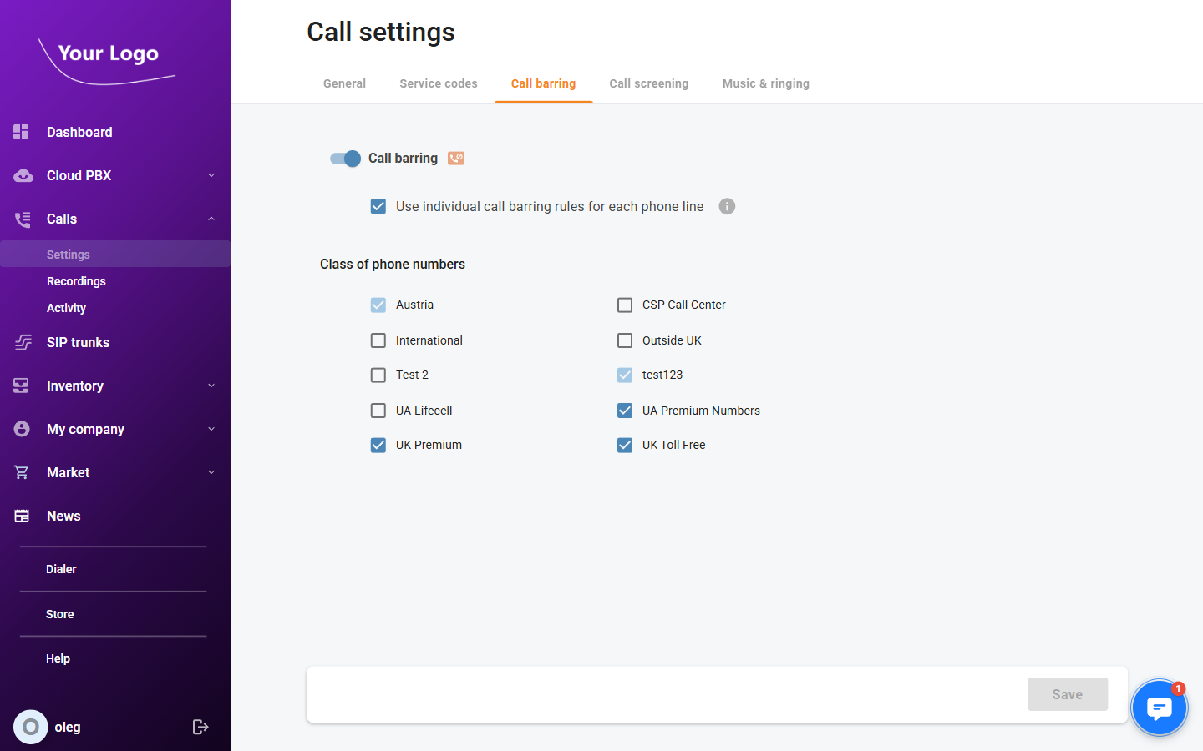The width and height of the screenshot is (1203, 751).
Task: Expand the Cloud PBX section
Action: [x=211, y=175]
